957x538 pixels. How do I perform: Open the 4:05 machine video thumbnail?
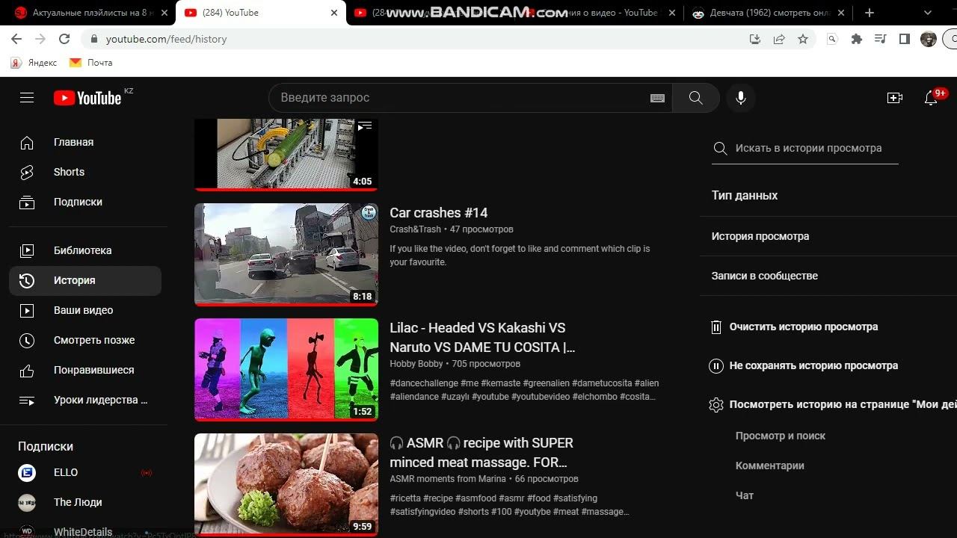coord(286,154)
